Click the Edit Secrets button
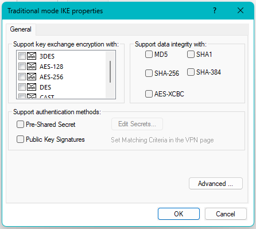Image resolution: width=256 pixels, height=229 pixels. pyautogui.click(x=137, y=124)
